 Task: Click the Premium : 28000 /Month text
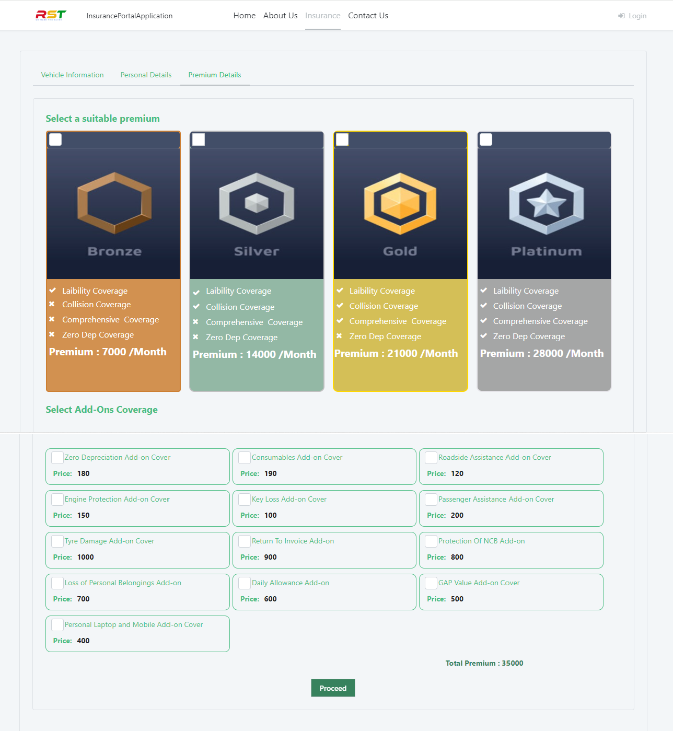click(x=542, y=353)
